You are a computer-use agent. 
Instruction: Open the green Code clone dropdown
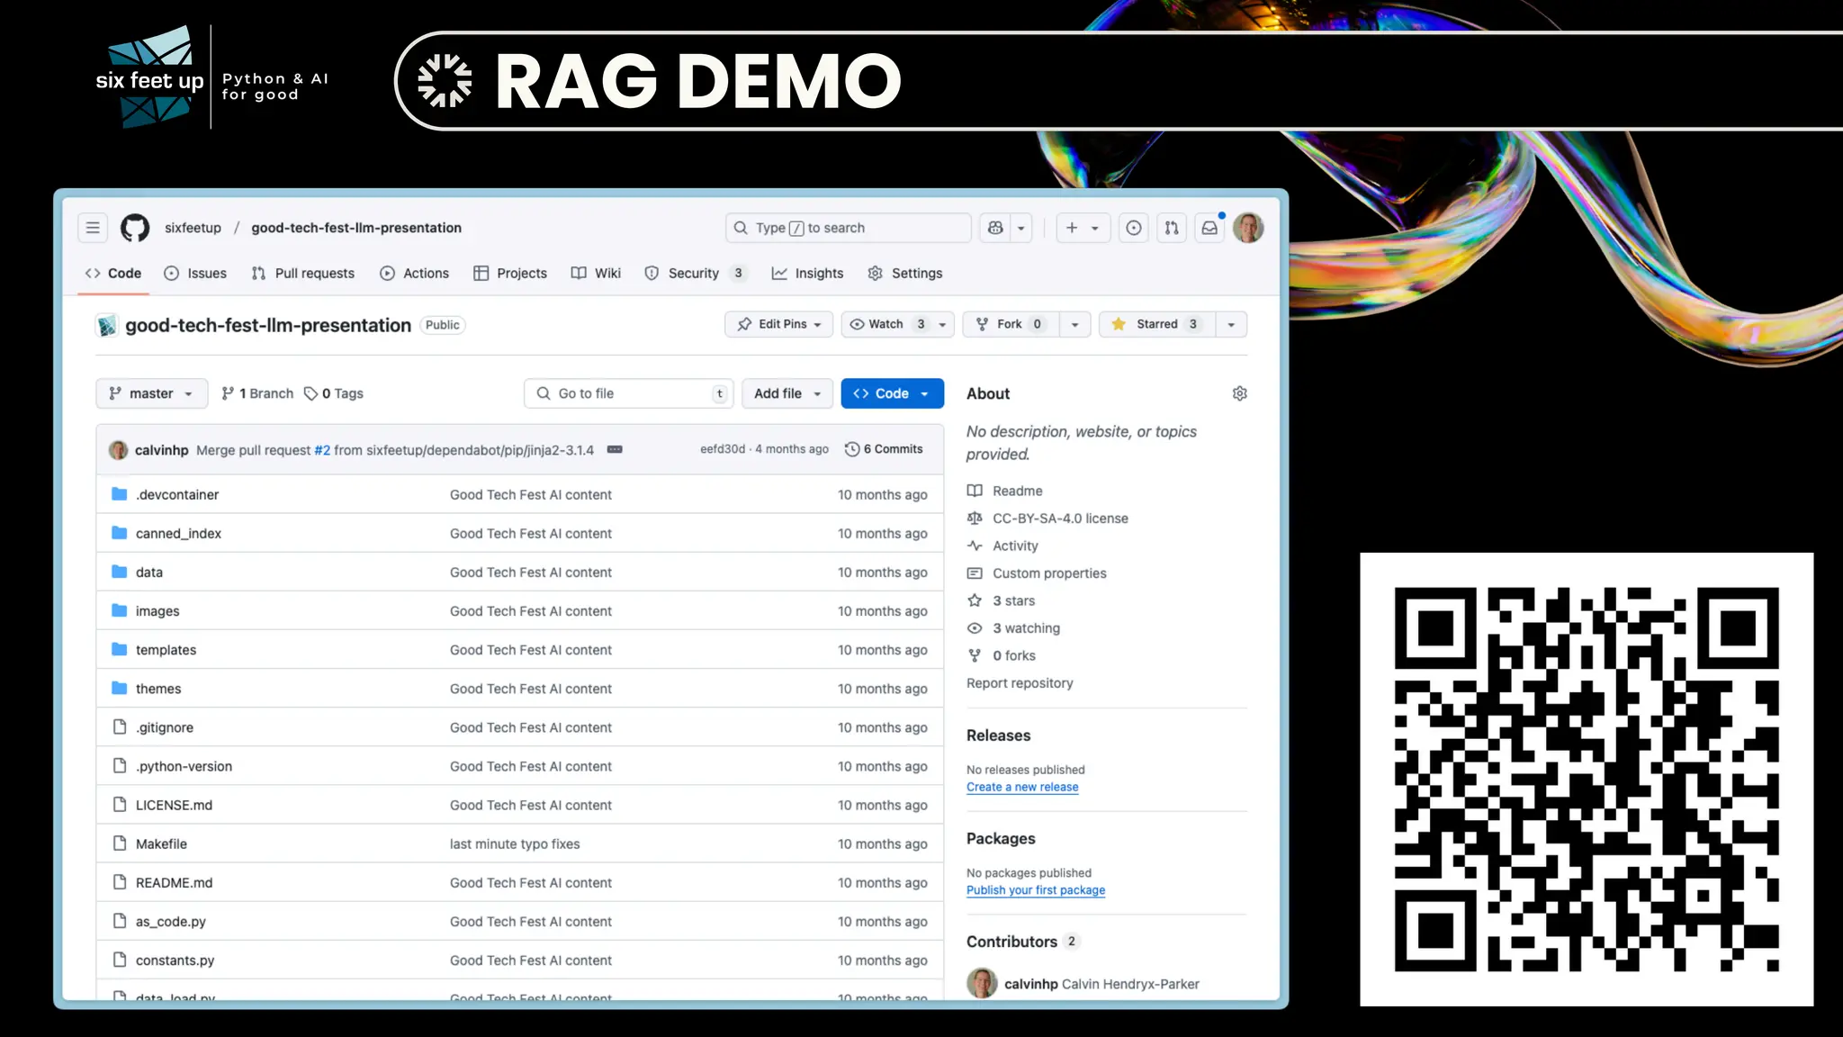point(892,393)
